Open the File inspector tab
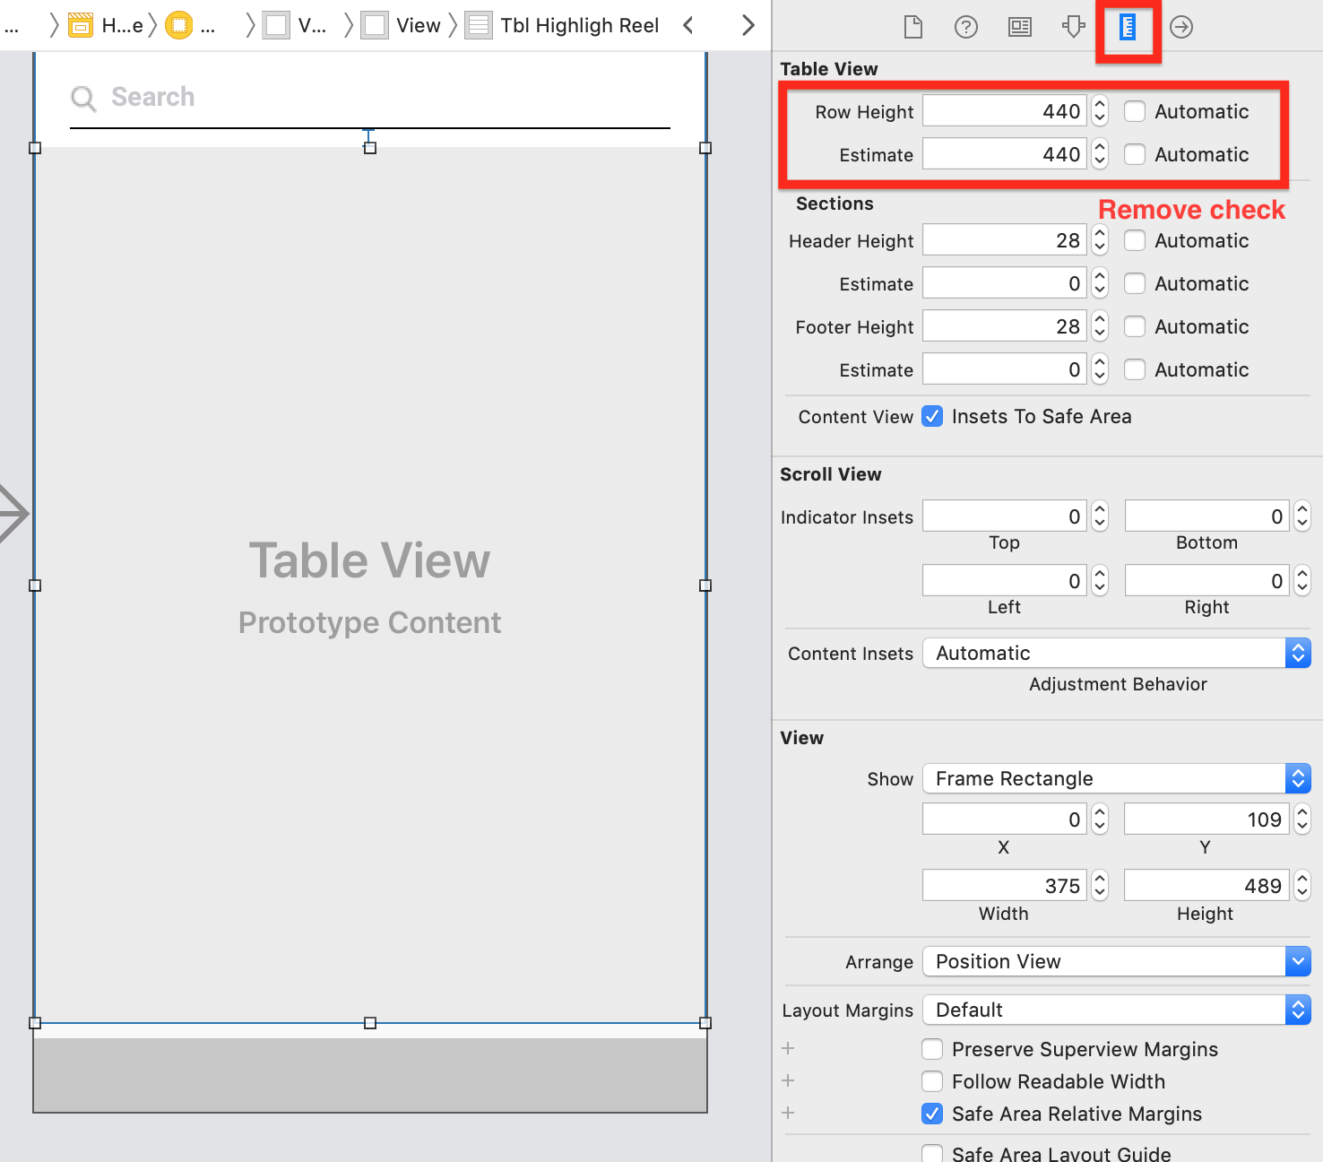The height and width of the screenshot is (1162, 1323). [912, 27]
